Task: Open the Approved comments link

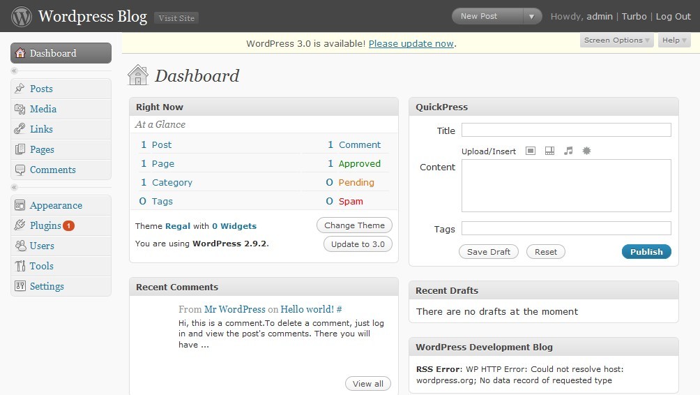Action: 359,163
